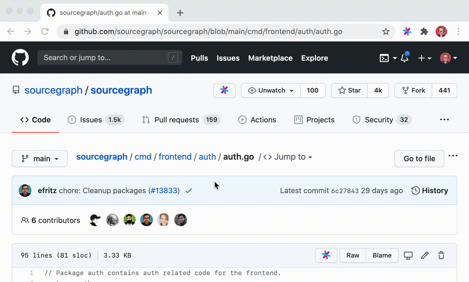Open the Blame view
The height and width of the screenshot is (282, 469).
382,255
